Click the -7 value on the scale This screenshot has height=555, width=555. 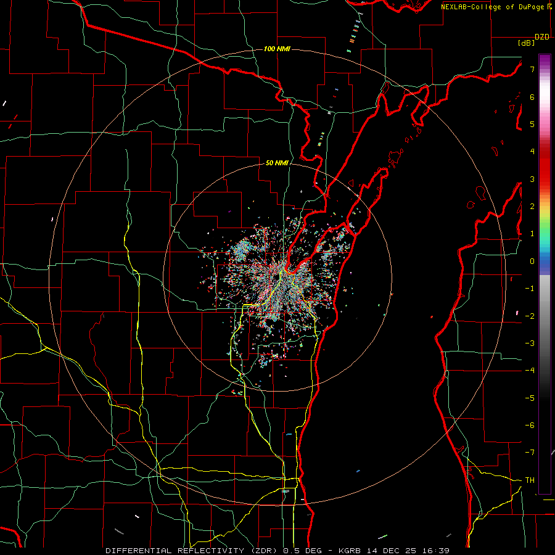[x=530, y=453]
